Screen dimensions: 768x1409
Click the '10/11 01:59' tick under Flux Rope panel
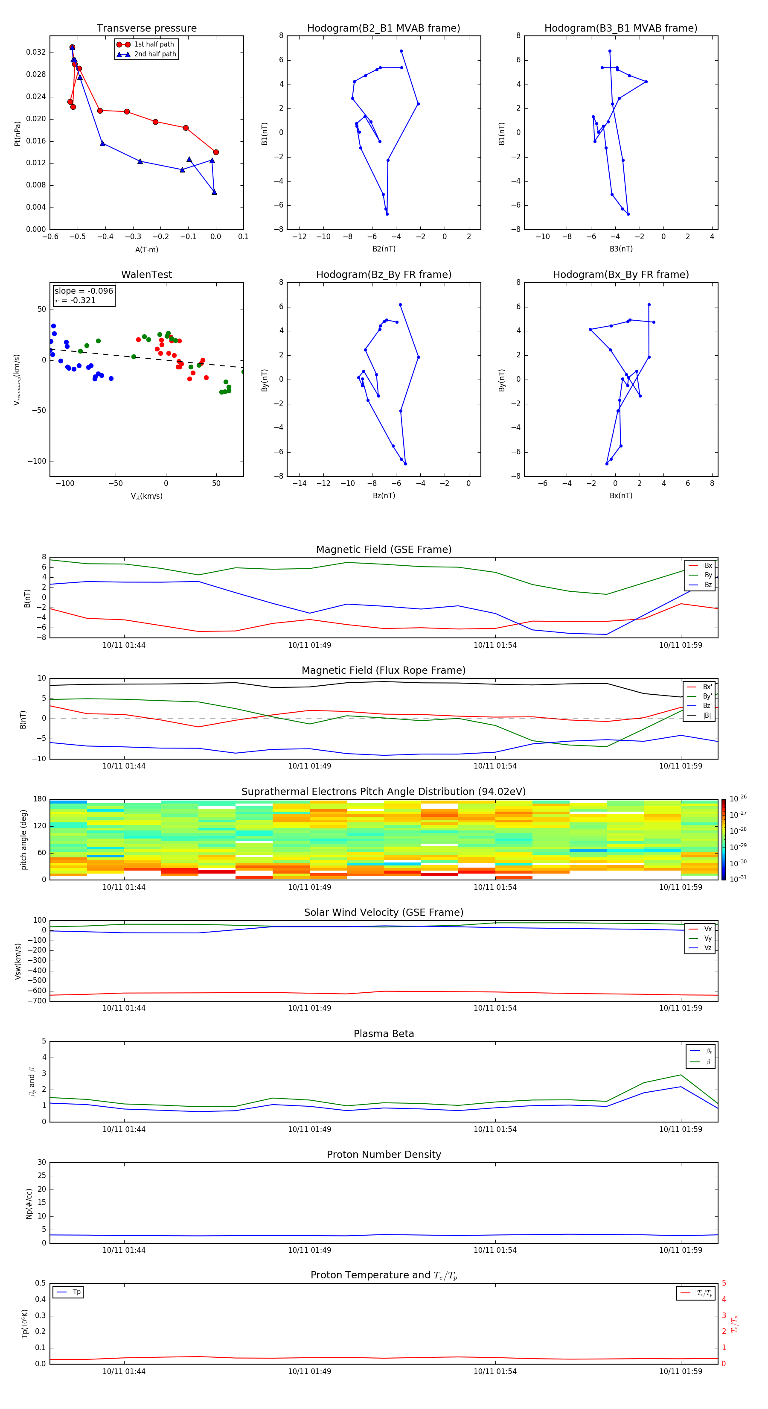(x=681, y=766)
